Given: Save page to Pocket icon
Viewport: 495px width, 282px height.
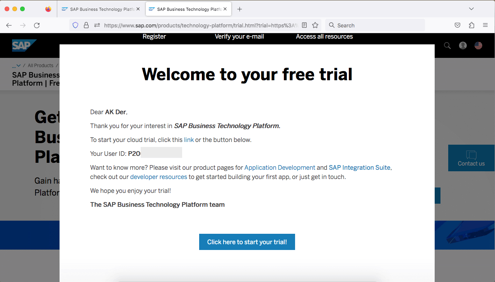Looking at the screenshot, I should point(457,25).
